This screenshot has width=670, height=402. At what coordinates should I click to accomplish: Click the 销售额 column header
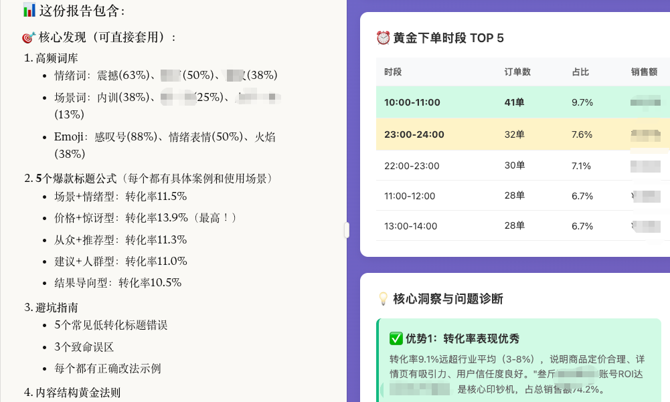(644, 72)
